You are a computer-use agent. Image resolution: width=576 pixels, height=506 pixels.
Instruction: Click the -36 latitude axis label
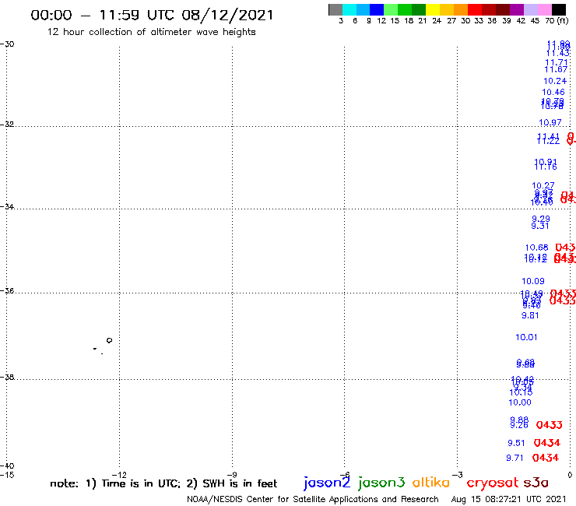coord(7,290)
